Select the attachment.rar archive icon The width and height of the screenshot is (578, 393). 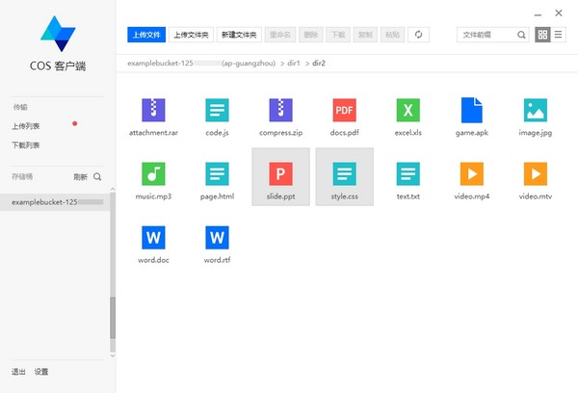tap(154, 110)
